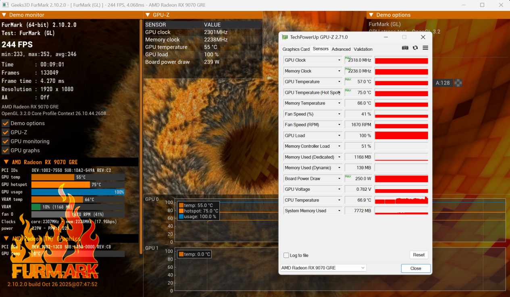The image size is (510, 297).
Task: Open the Memory Clock sensor dropdown arrow
Action: click(x=339, y=71)
